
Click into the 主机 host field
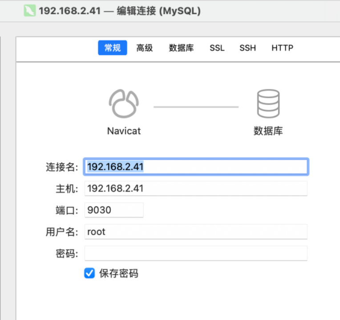(x=196, y=188)
